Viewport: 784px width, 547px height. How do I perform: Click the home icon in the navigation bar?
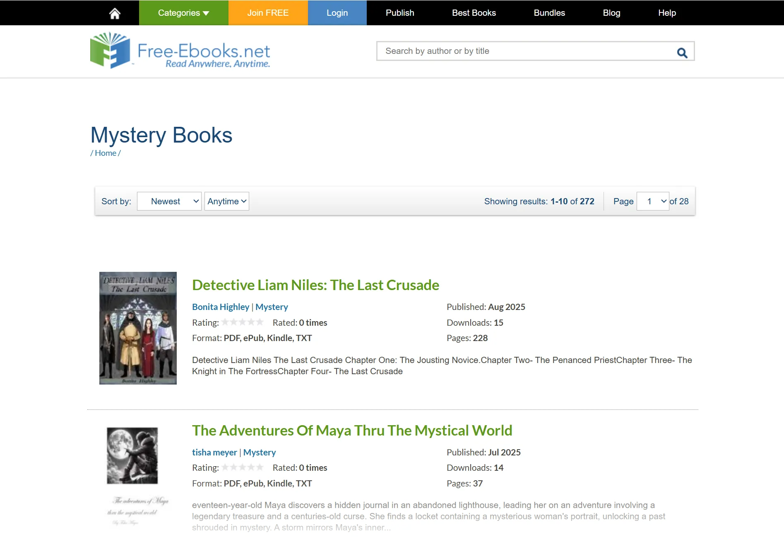115,12
